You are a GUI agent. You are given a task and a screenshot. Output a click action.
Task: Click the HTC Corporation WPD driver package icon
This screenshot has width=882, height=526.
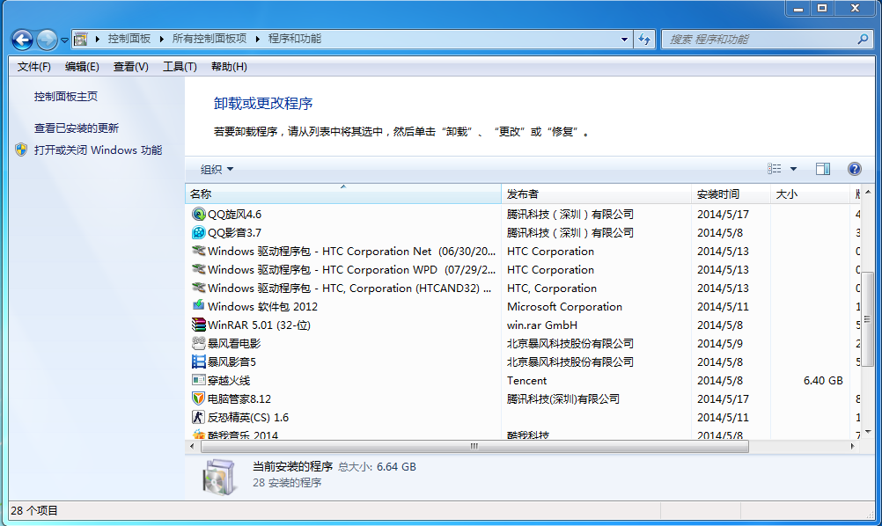click(x=198, y=269)
